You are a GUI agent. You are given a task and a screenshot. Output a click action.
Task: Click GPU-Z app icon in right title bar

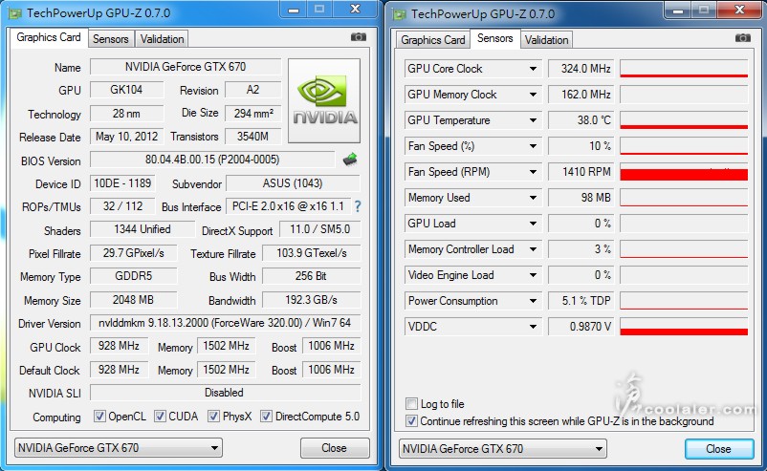click(399, 14)
